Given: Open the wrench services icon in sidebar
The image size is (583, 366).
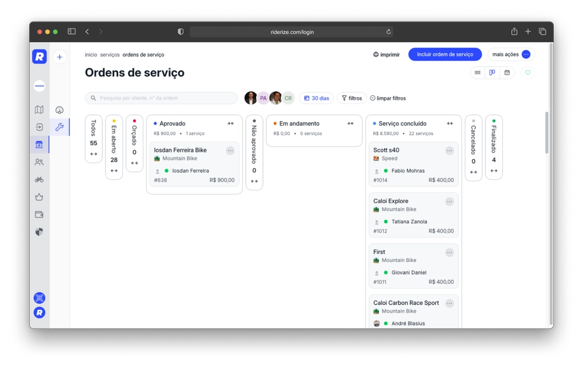Looking at the screenshot, I should point(60,127).
